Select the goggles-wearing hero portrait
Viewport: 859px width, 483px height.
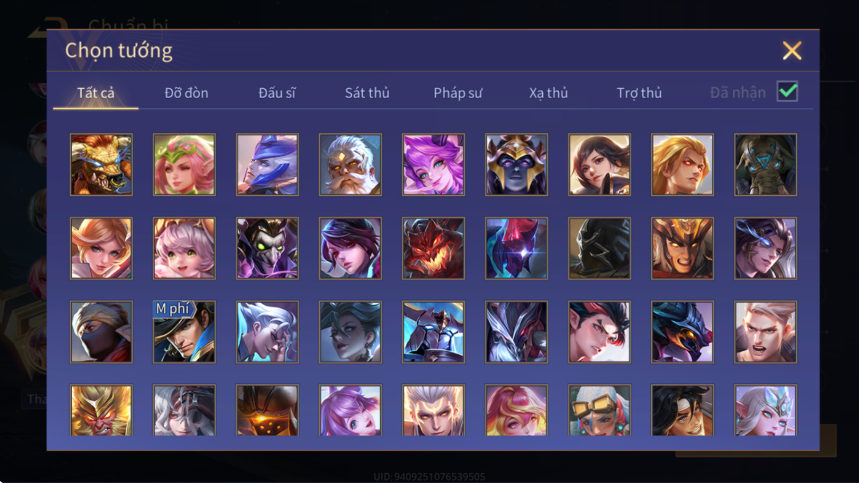pyautogui.click(x=599, y=410)
